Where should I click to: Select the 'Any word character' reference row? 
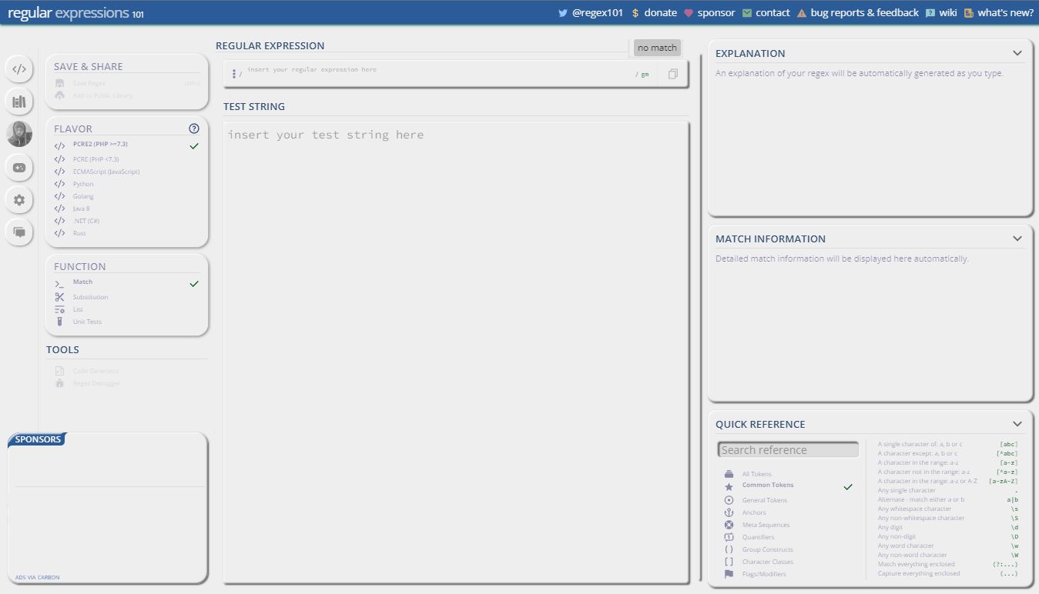948,546
